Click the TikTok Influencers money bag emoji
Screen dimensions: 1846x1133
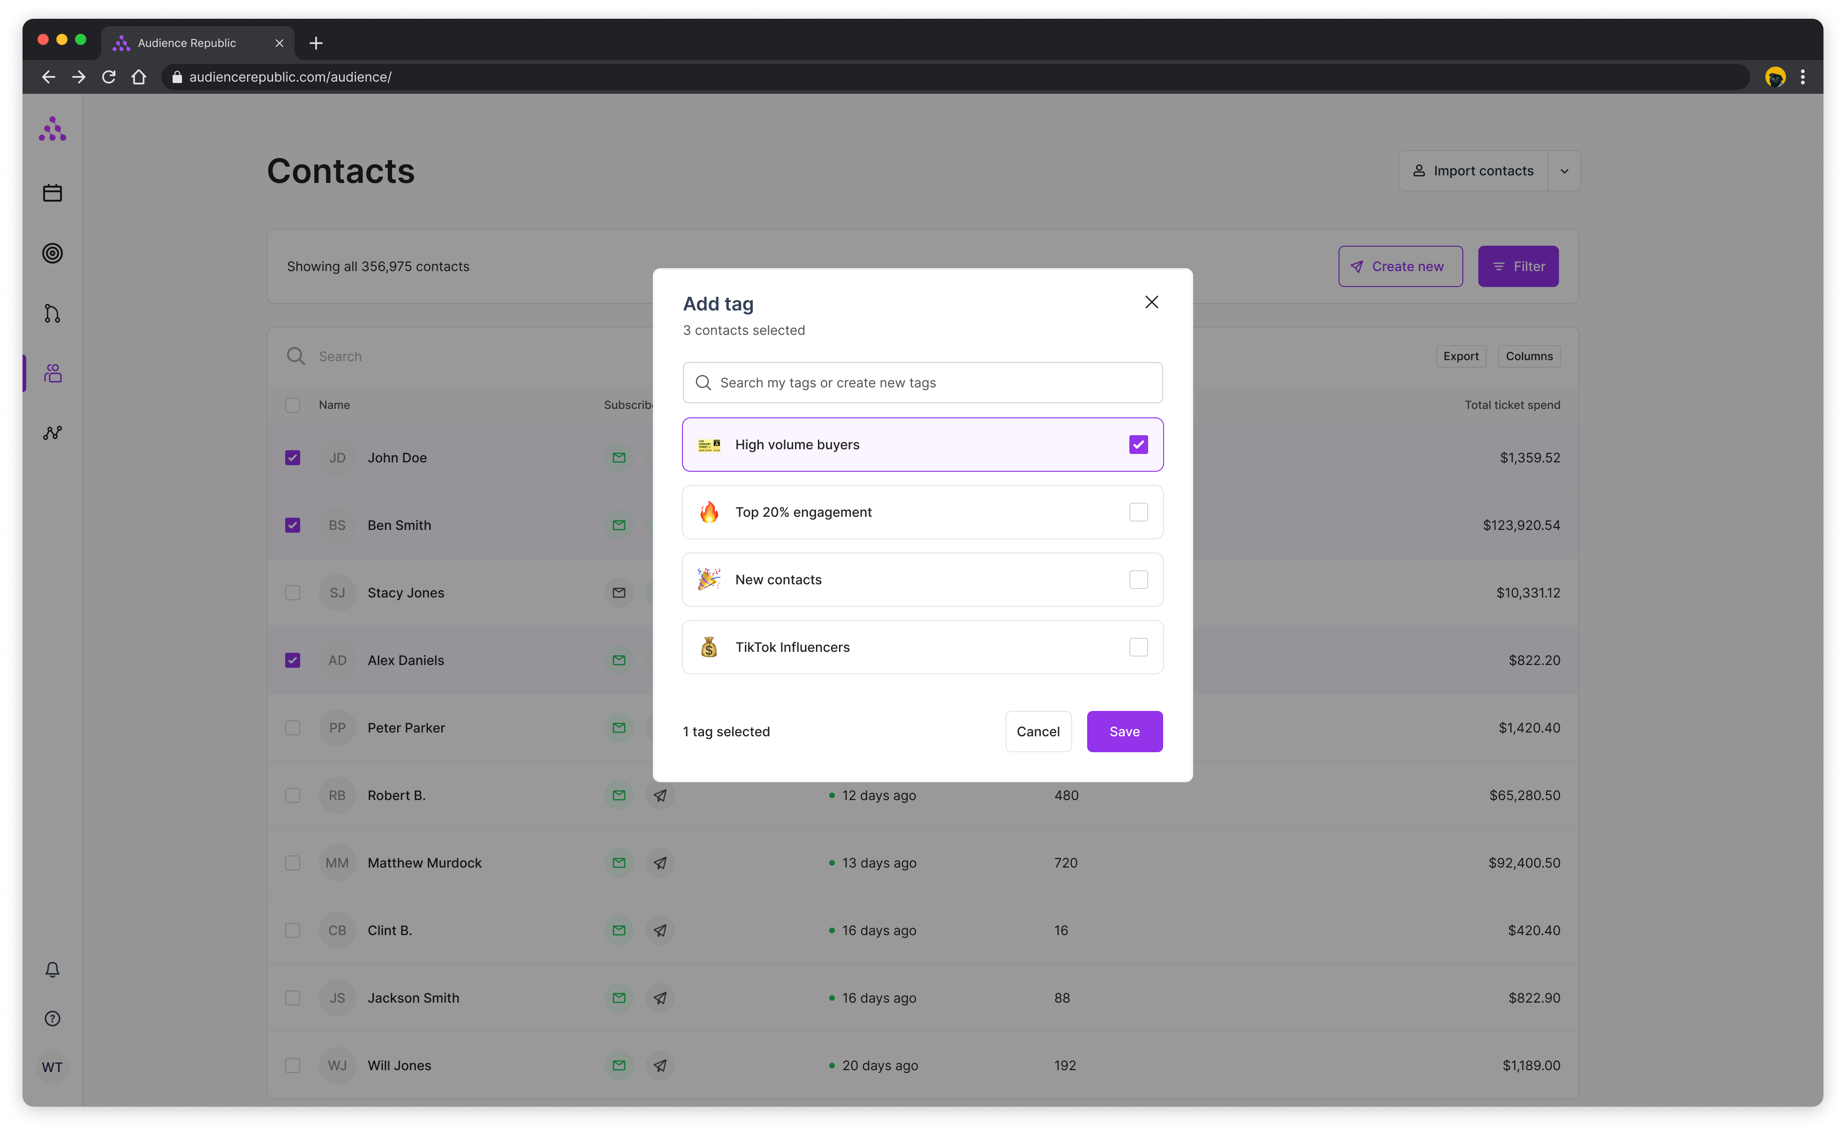click(709, 647)
